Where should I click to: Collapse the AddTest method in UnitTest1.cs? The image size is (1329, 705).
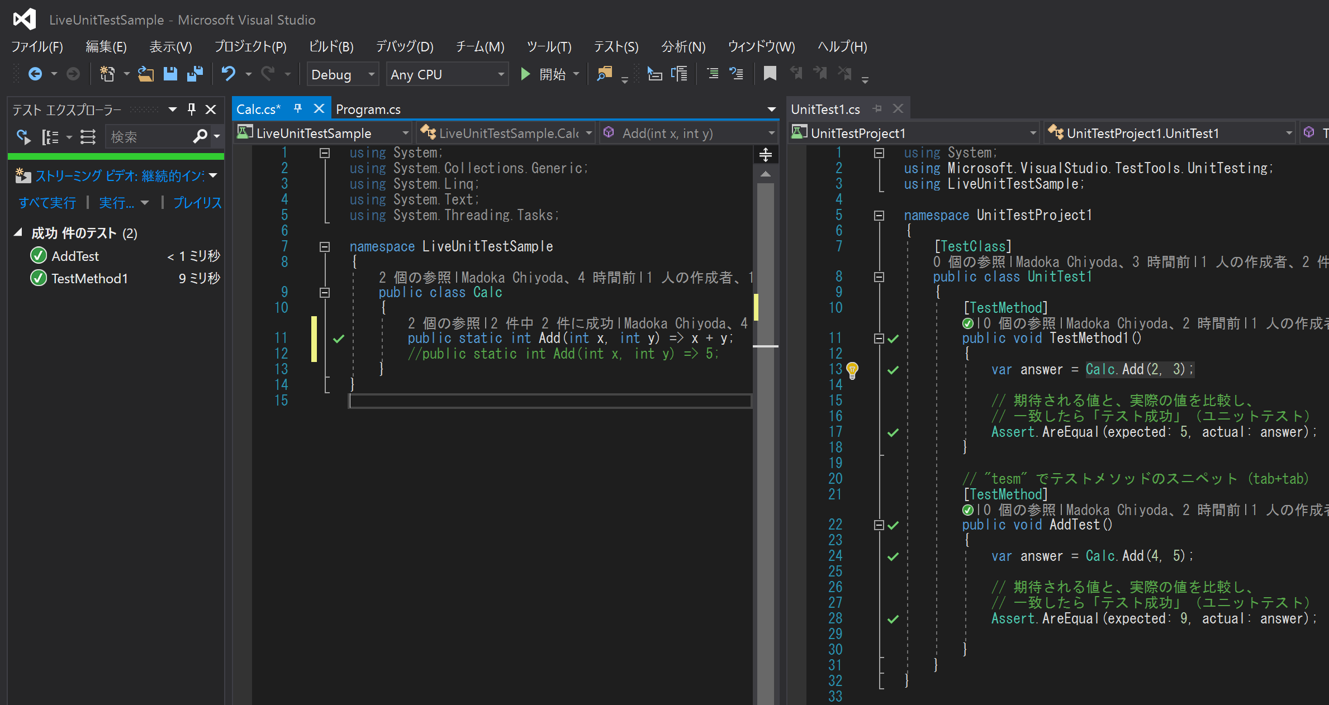[879, 525]
